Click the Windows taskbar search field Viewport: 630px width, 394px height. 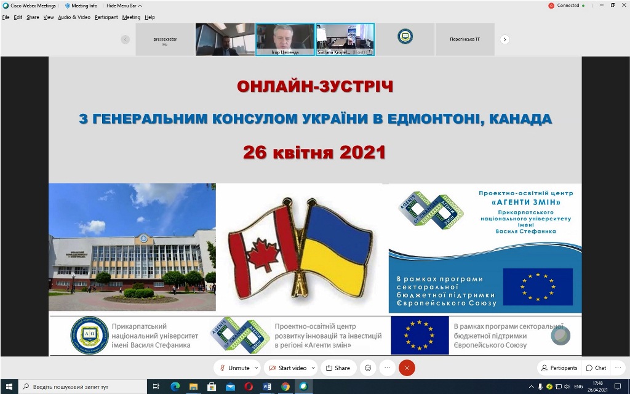[x=83, y=387]
